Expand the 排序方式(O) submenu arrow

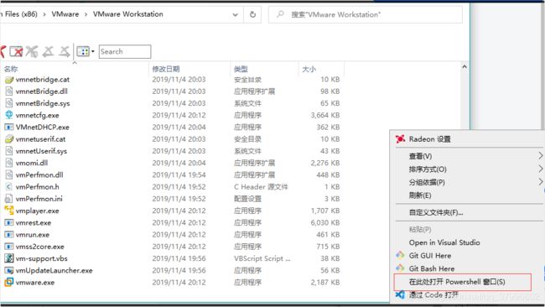pos(540,169)
